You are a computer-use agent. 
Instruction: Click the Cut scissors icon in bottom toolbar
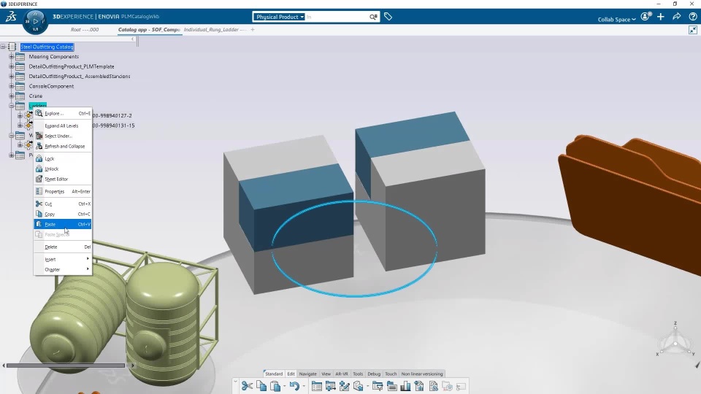247,386
